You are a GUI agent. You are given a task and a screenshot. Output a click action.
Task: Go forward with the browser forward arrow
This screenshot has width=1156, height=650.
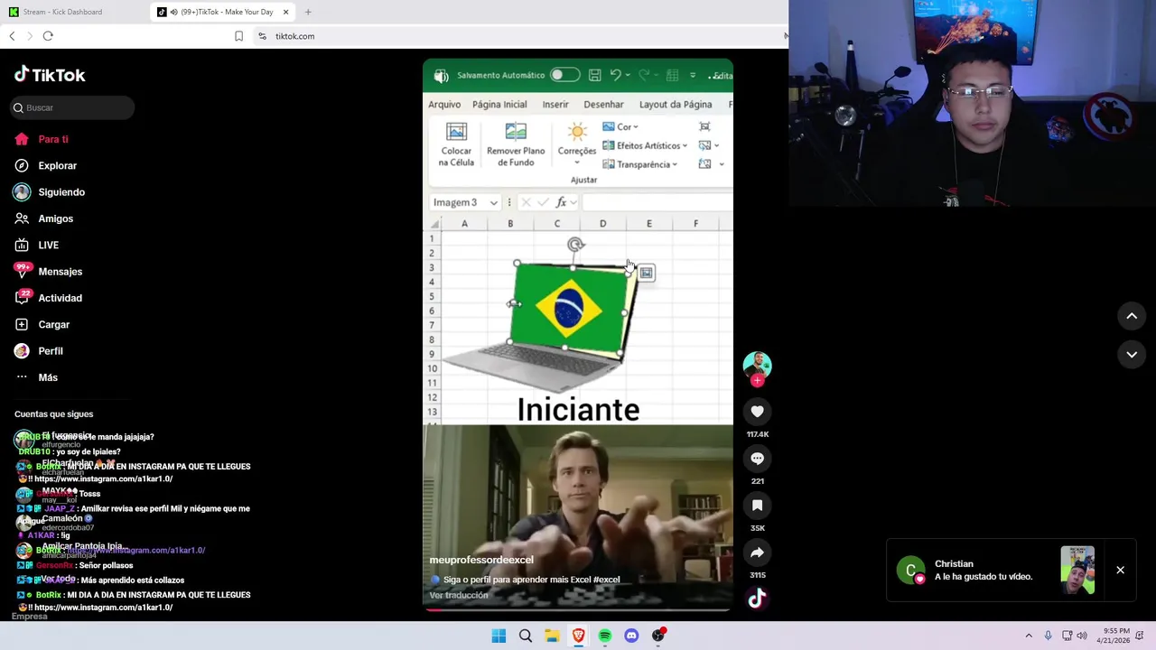30,36
